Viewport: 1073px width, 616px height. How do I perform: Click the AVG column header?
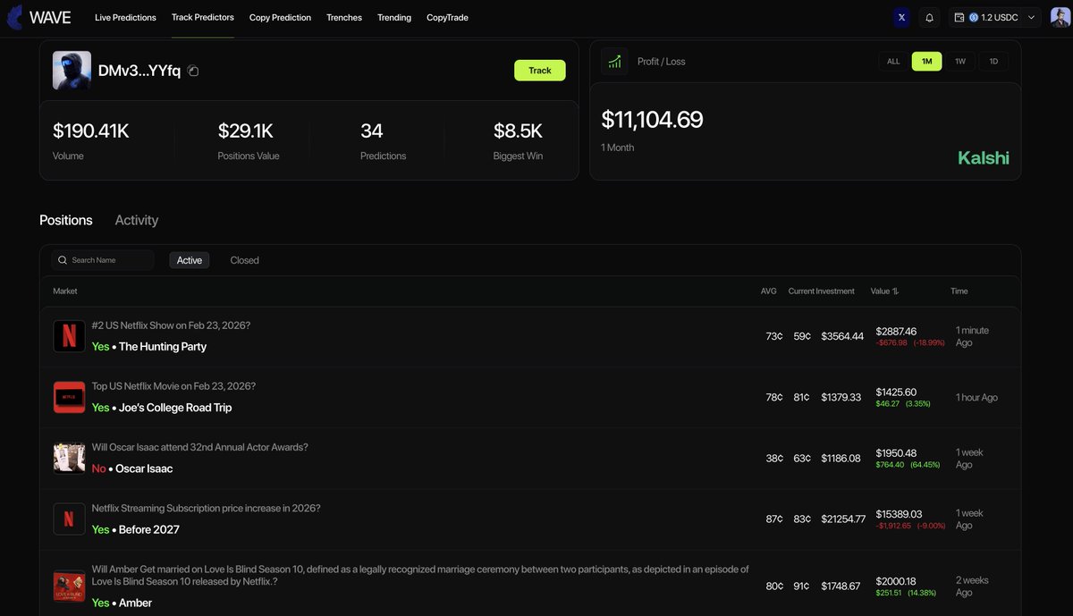769,291
